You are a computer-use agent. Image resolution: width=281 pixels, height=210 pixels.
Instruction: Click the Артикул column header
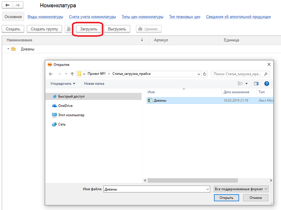184,40
